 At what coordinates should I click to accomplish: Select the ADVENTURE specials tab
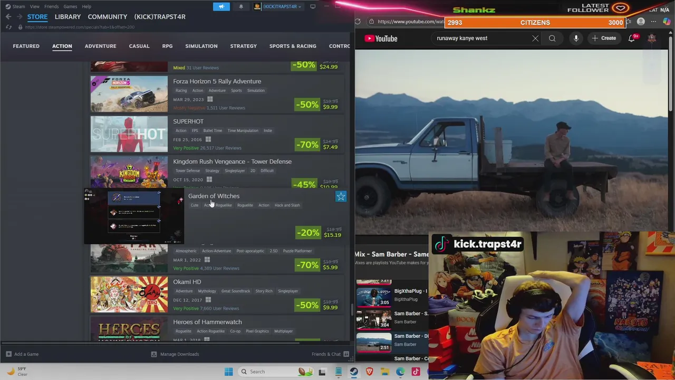tap(100, 46)
